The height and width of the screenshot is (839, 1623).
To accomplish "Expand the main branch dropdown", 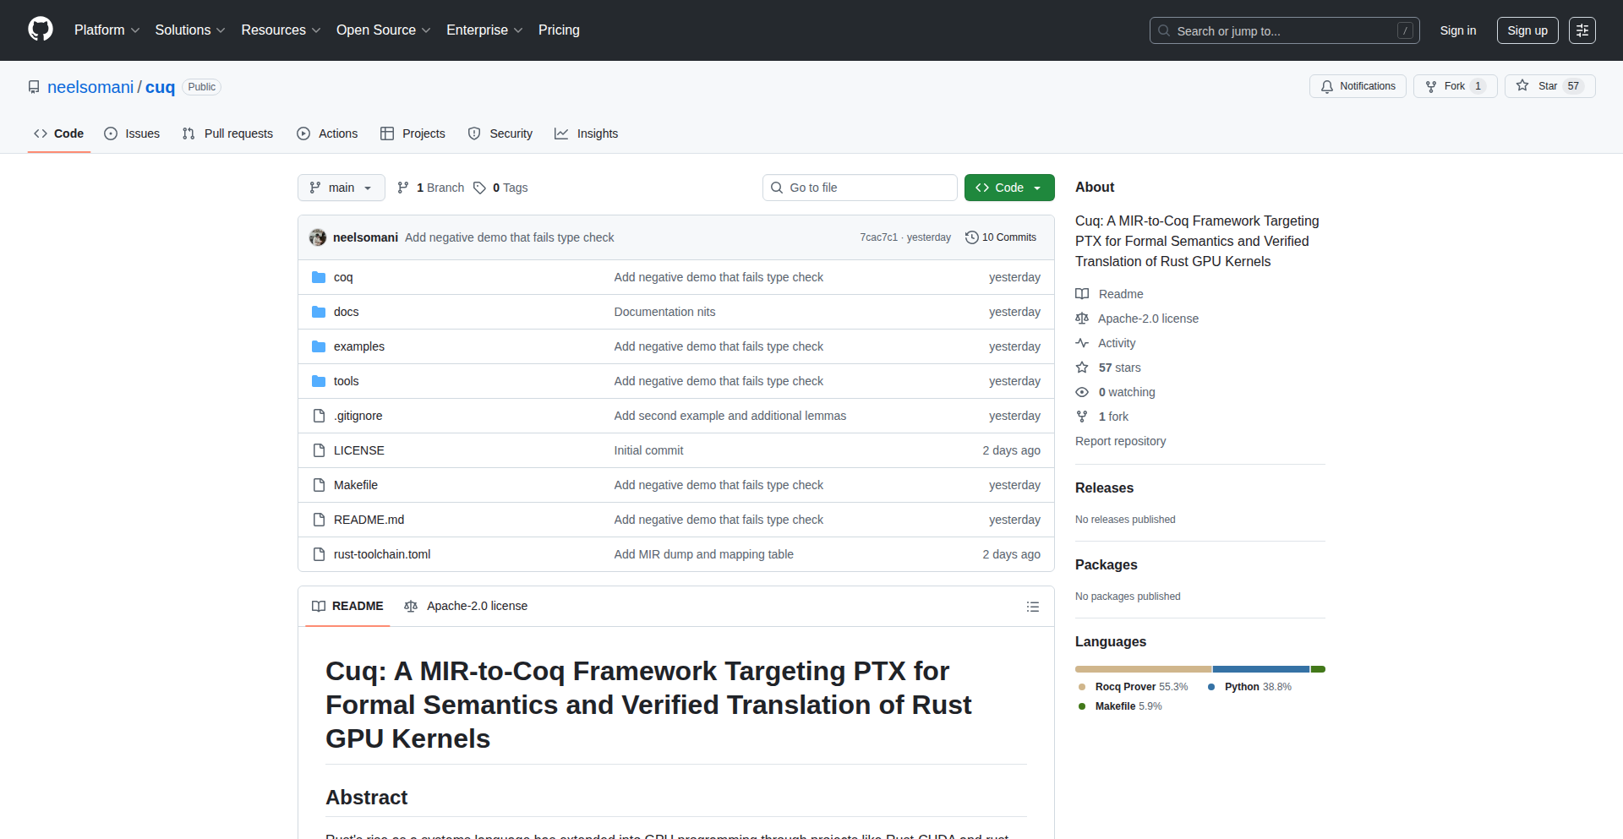I will pyautogui.click(x=341, y=188).
